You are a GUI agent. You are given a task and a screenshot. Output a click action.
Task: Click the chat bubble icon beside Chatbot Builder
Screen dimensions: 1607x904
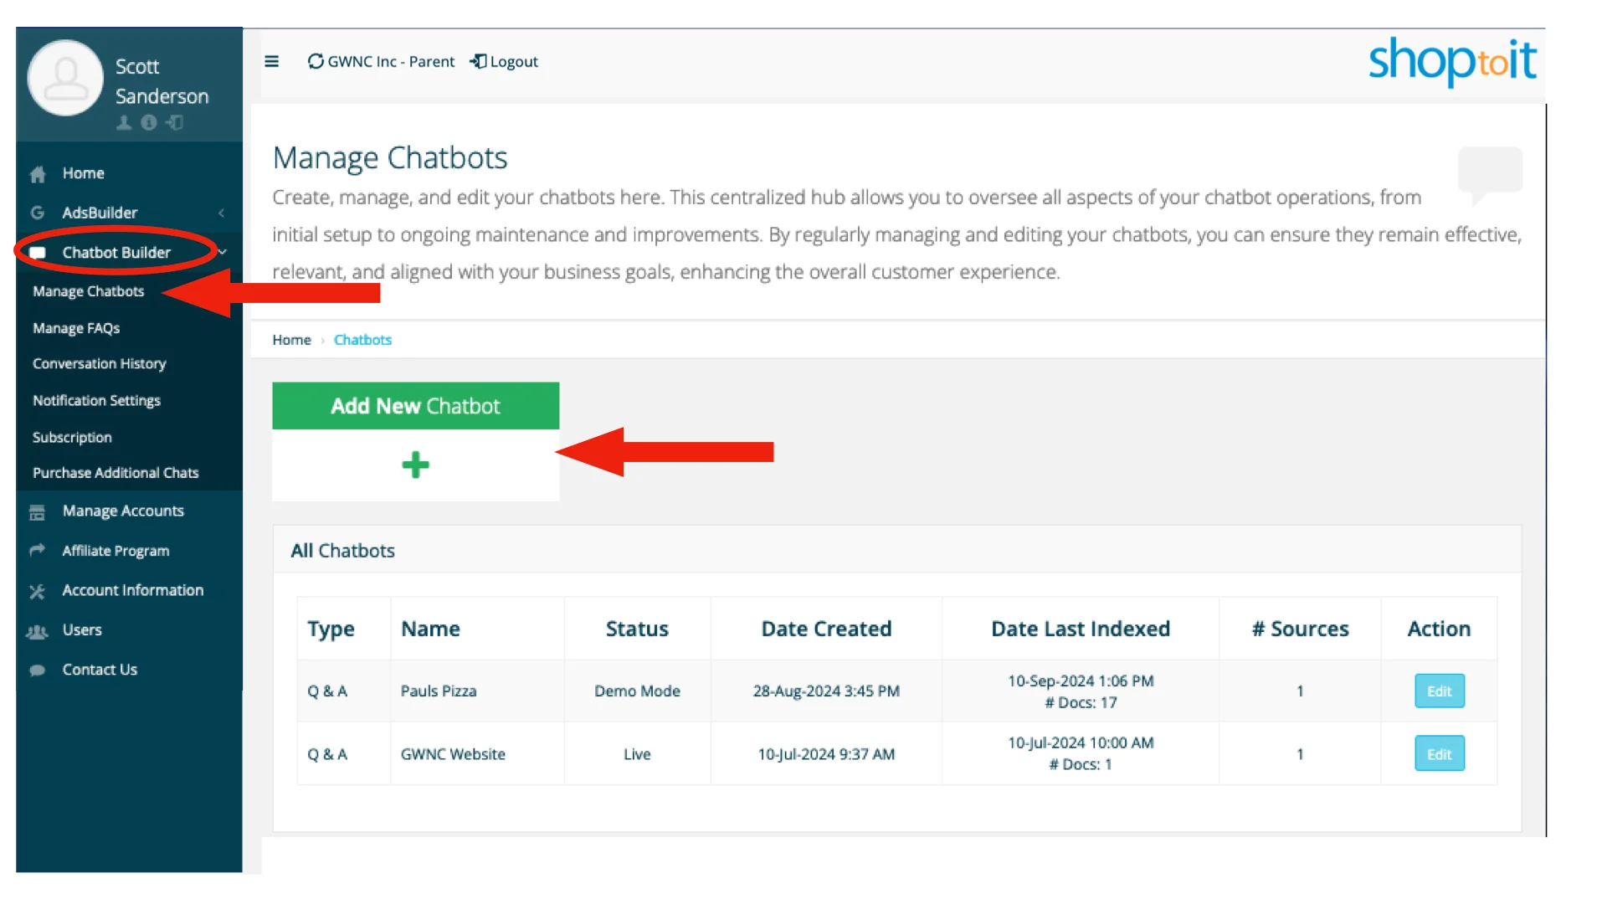pos(38,252)
